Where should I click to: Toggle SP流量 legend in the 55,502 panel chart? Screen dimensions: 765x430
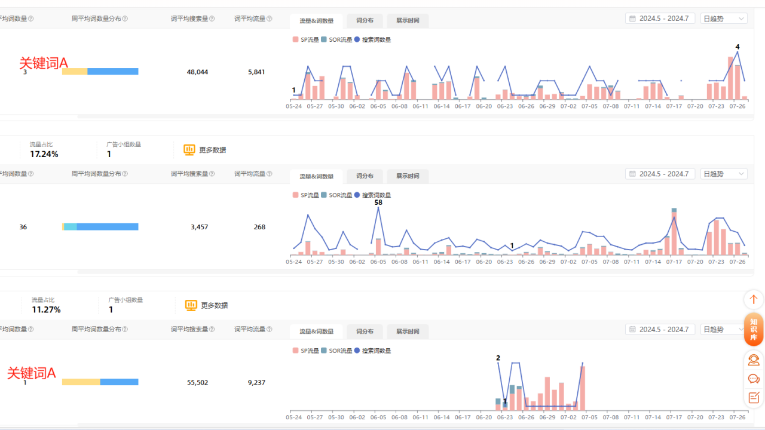(x=305, y=351)
